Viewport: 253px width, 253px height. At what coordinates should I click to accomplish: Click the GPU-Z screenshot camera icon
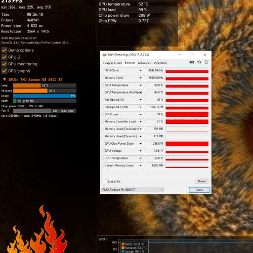(x=192, y=62)
